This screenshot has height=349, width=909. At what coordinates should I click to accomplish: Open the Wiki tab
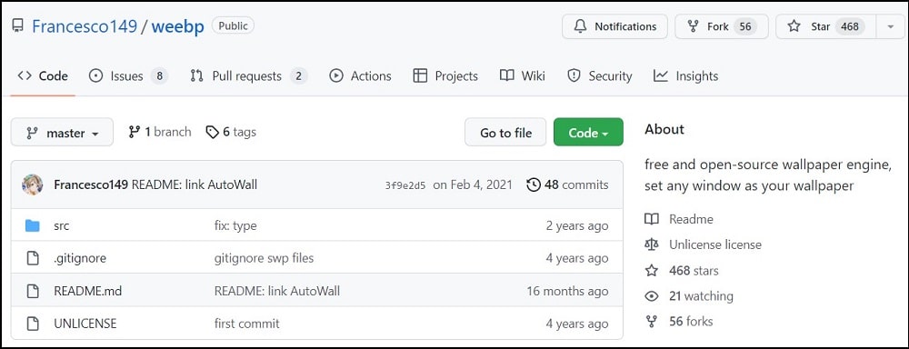[x=523, y=76]
